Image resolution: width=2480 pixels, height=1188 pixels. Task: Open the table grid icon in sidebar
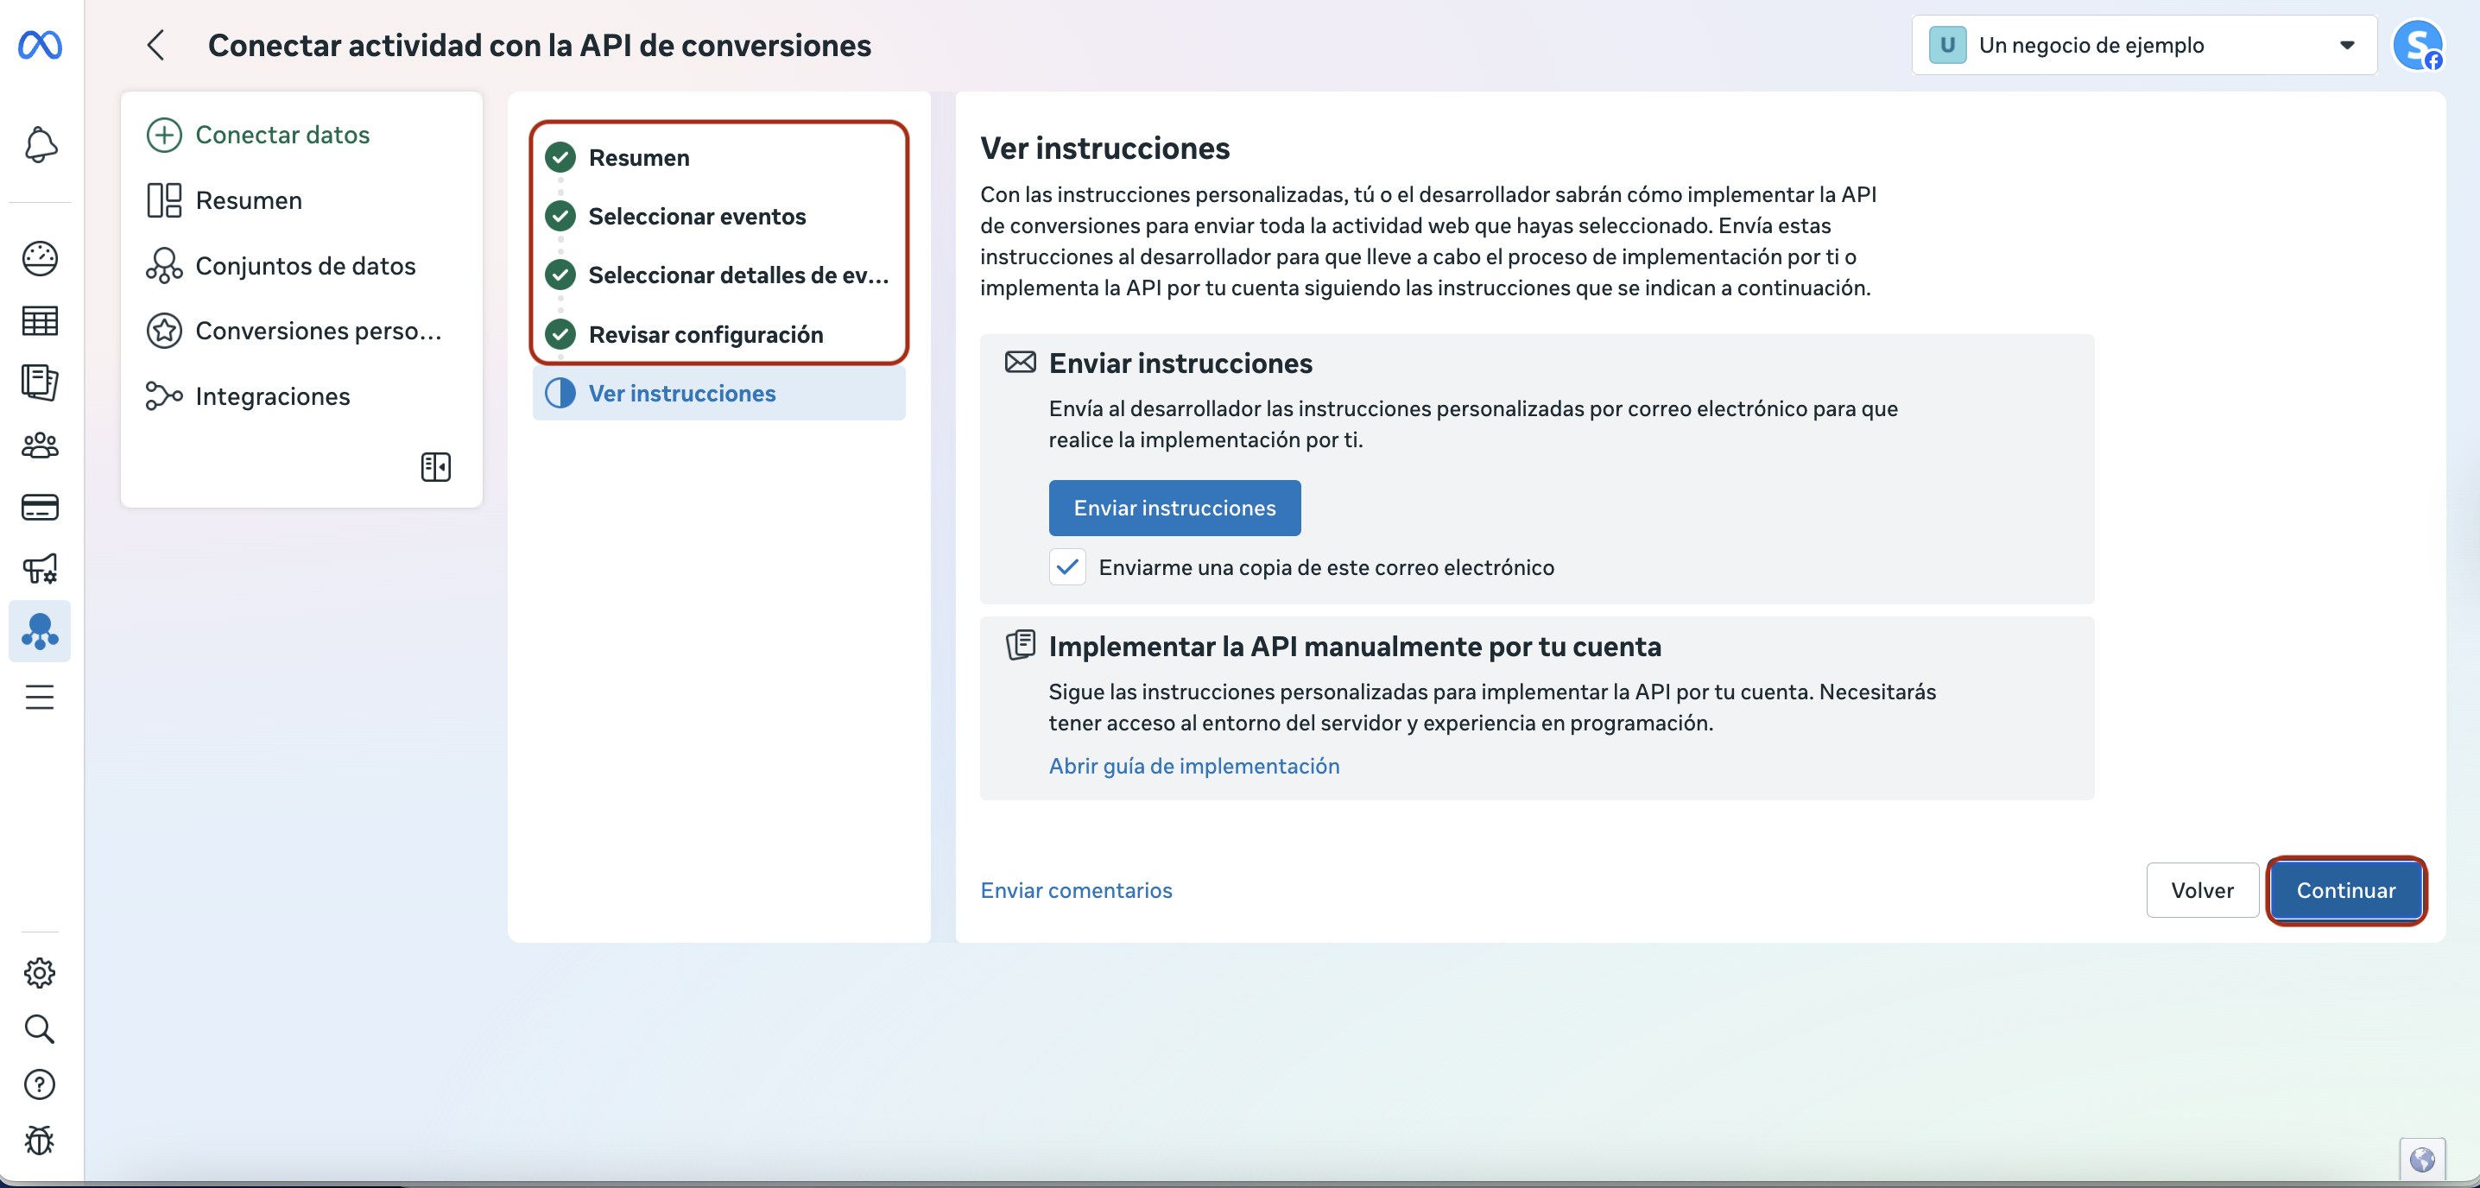40,320
